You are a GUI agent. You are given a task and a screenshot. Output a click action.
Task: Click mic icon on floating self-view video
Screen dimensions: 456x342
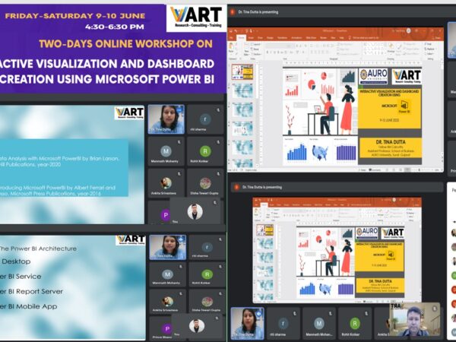click(x=435, y=309)
